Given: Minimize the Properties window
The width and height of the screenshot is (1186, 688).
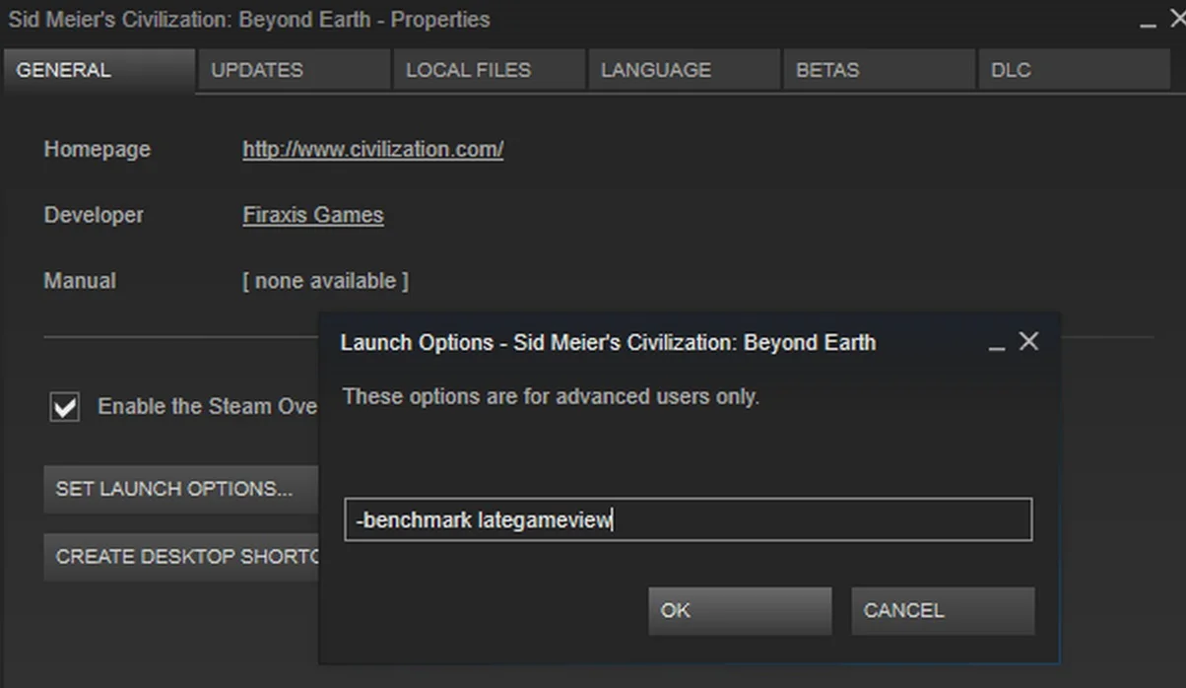Looking at the screenshot, I should (x=1149, y=21).
